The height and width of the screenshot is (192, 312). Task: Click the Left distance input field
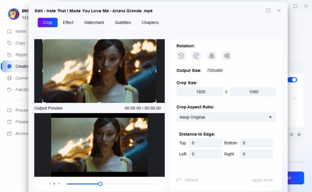[206, 154]
